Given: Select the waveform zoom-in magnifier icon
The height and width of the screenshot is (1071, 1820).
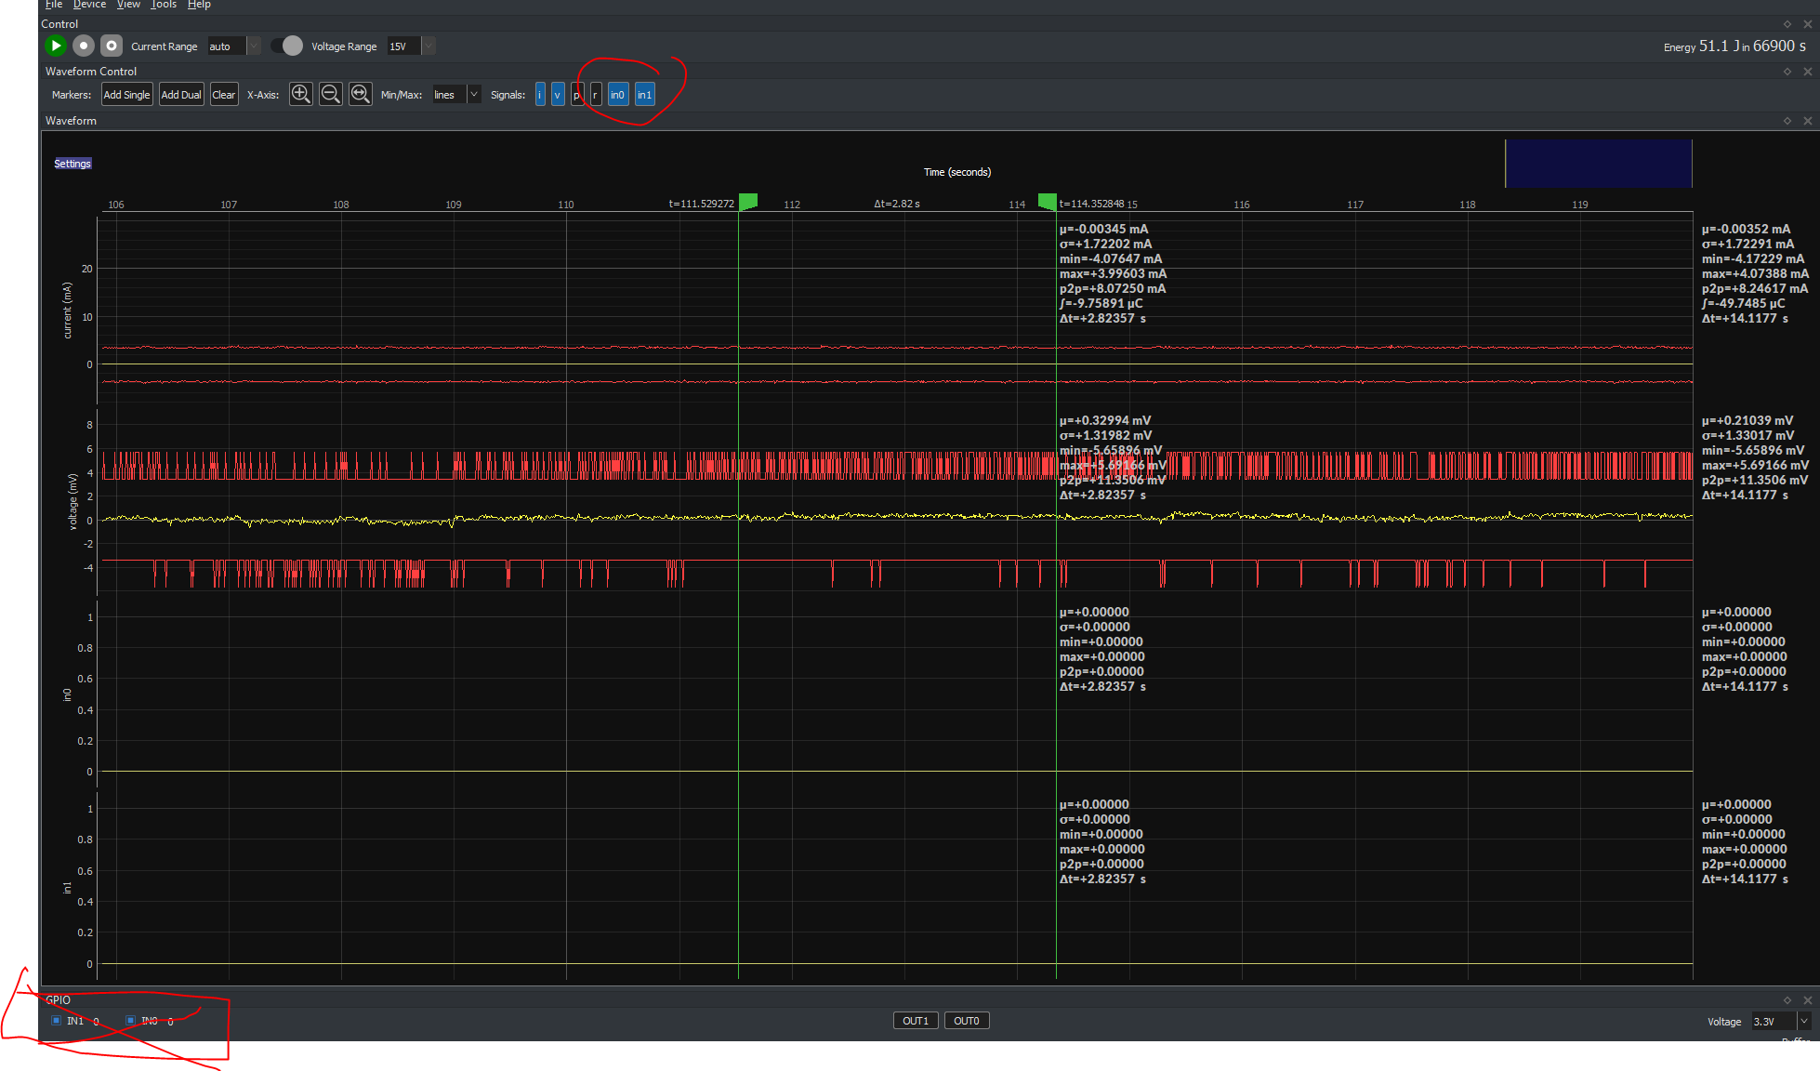Looking at the screenshot, I should (300, 94).
